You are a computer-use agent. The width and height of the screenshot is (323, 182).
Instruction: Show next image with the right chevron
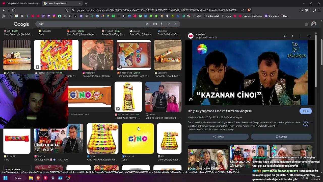point(292,36)
